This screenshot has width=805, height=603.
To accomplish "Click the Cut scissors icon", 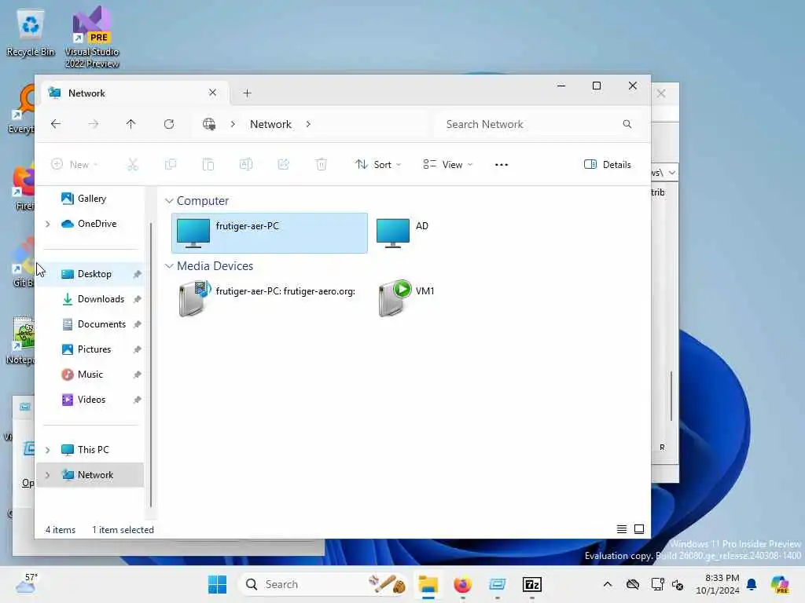I will click(x=132, y=165).
